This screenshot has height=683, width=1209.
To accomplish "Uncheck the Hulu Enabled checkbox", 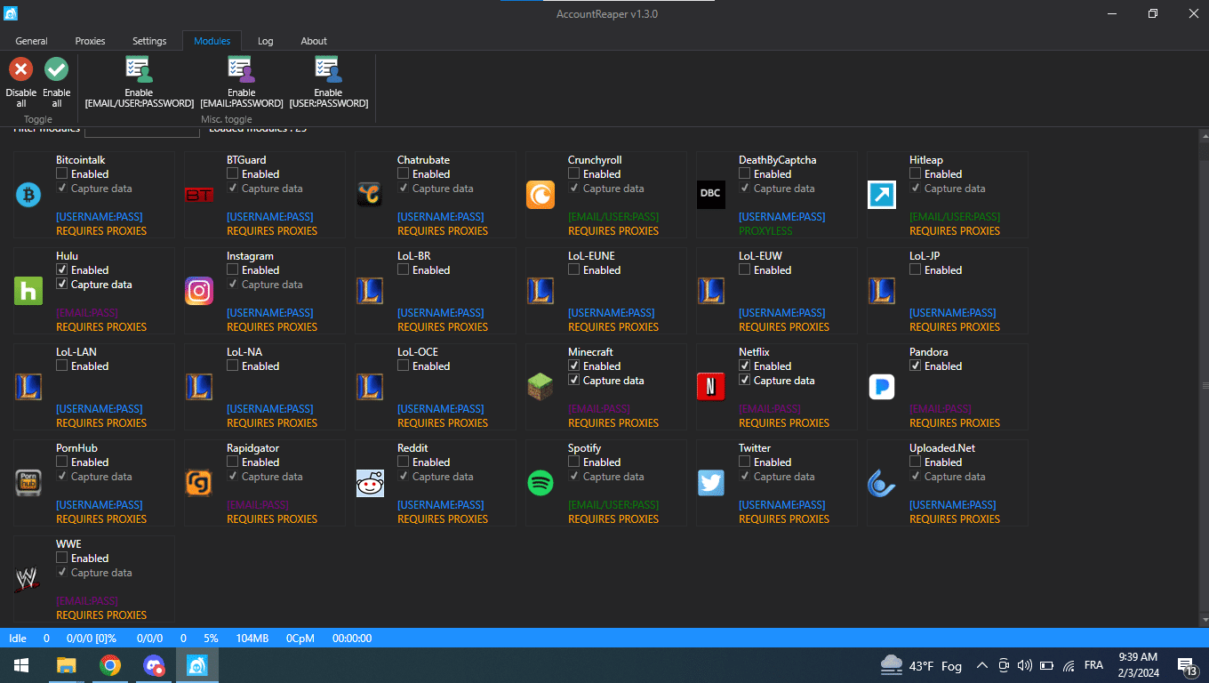I will 62,270.
